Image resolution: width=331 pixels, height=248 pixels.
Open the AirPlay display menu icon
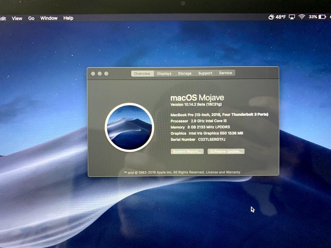coord(292,17)
